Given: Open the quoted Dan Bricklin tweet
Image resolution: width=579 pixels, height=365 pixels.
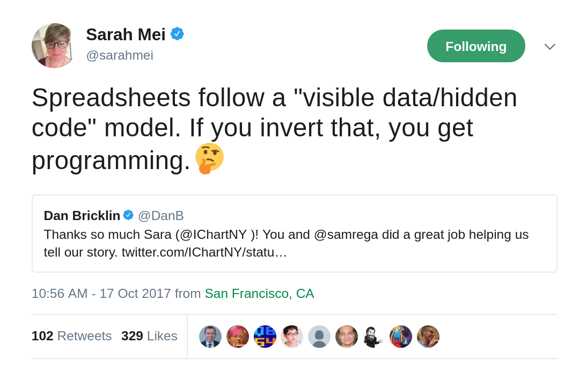Looking at the screenshot, I should tap(294, 233).
